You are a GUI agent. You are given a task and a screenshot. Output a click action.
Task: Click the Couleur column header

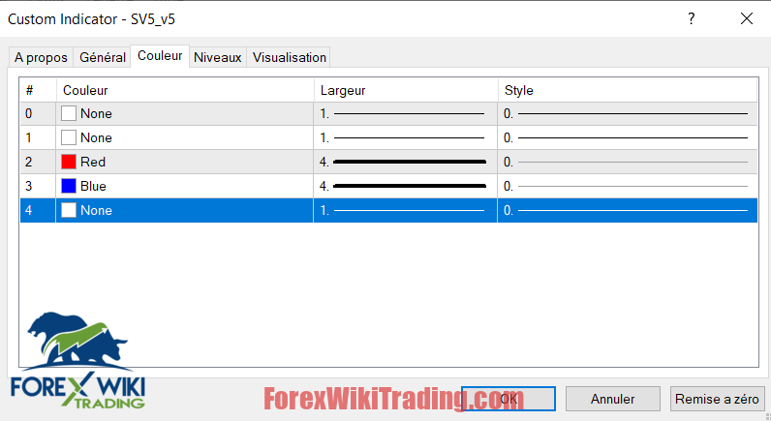(185, 90)
